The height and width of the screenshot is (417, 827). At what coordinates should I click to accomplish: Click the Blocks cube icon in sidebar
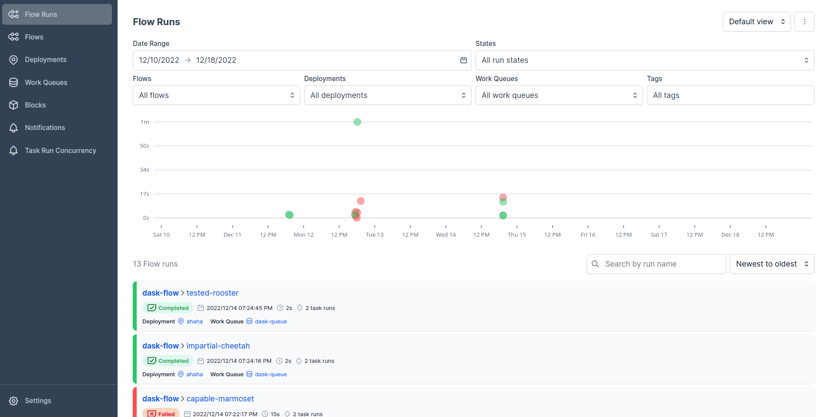coord(13,105)
